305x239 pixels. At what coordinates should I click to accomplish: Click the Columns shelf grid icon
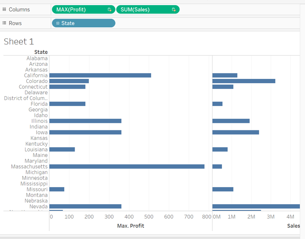click(4, 10)
